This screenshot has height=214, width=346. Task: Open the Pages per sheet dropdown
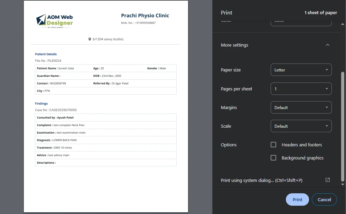(301, 89)
